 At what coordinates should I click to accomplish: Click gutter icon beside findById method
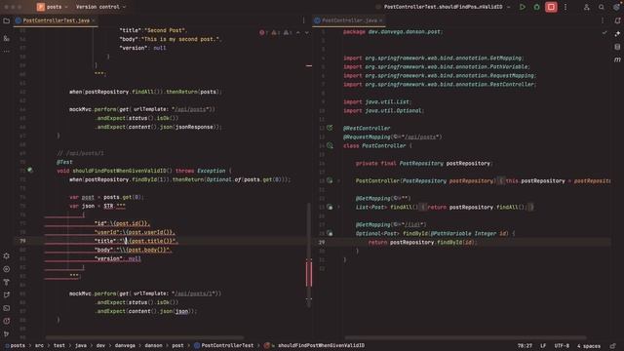330,233
